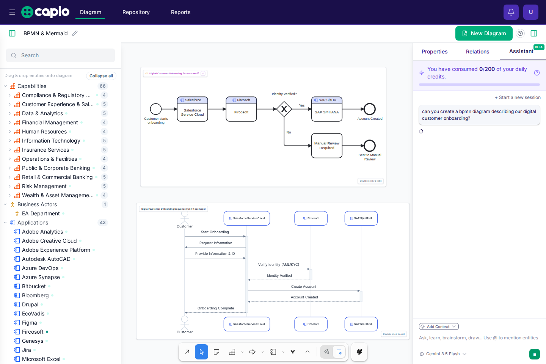Click the Wealth & Asset Management capability icon
Screen dimensions: 546x364
click(17, 195)
